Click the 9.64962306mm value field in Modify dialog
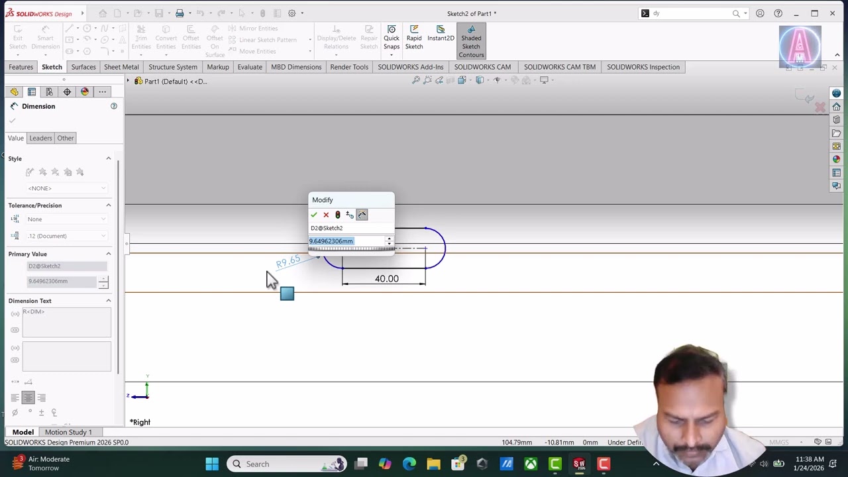Viewport: 848px width, 477px height. coord(347,241)
